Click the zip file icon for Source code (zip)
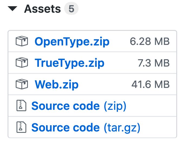182x142 pixels. [21, 105]
